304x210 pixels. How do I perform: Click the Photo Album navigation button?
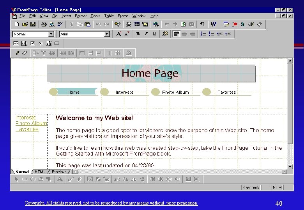tap(175, 92)
